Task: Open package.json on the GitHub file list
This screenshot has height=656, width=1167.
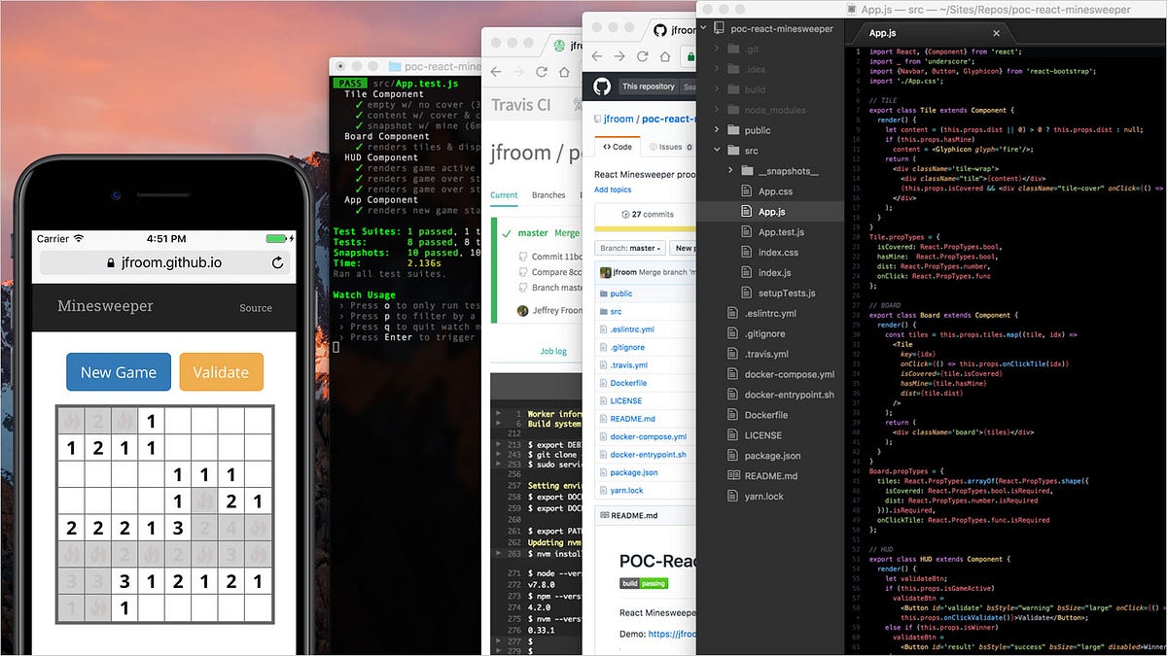Action: click(633, 472)
